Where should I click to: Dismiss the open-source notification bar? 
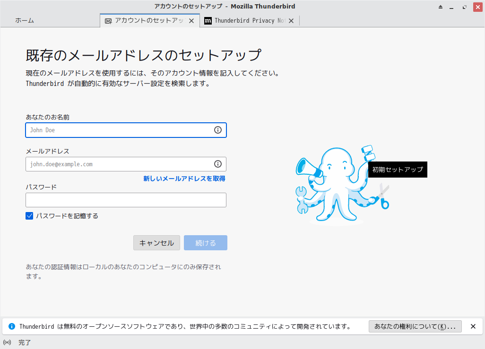473,326
